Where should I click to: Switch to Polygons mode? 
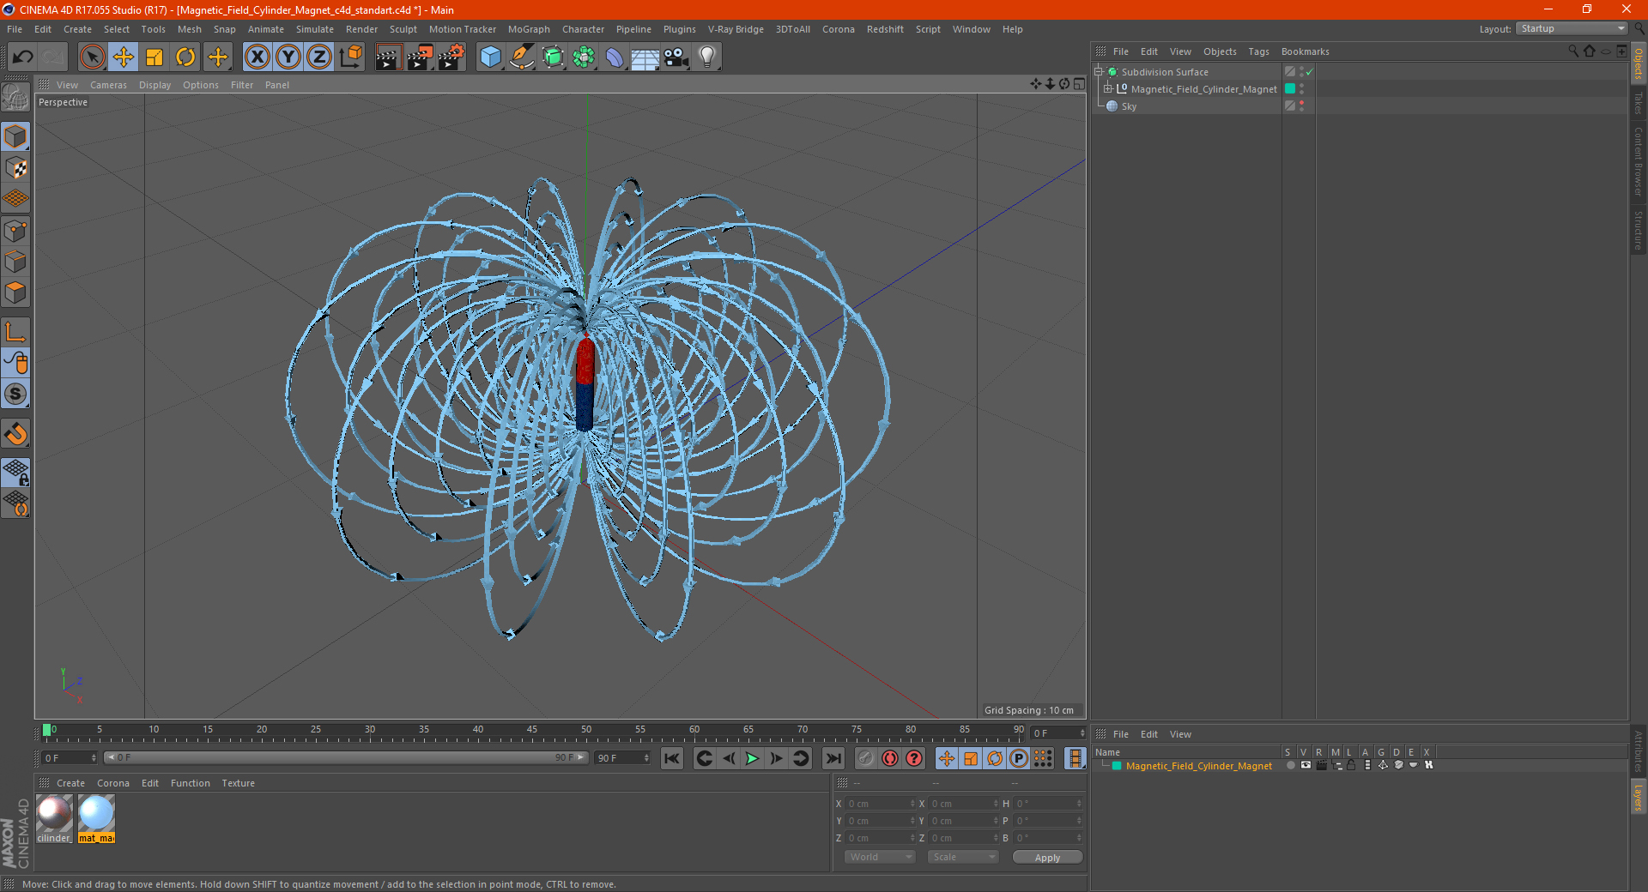[15, 292]
